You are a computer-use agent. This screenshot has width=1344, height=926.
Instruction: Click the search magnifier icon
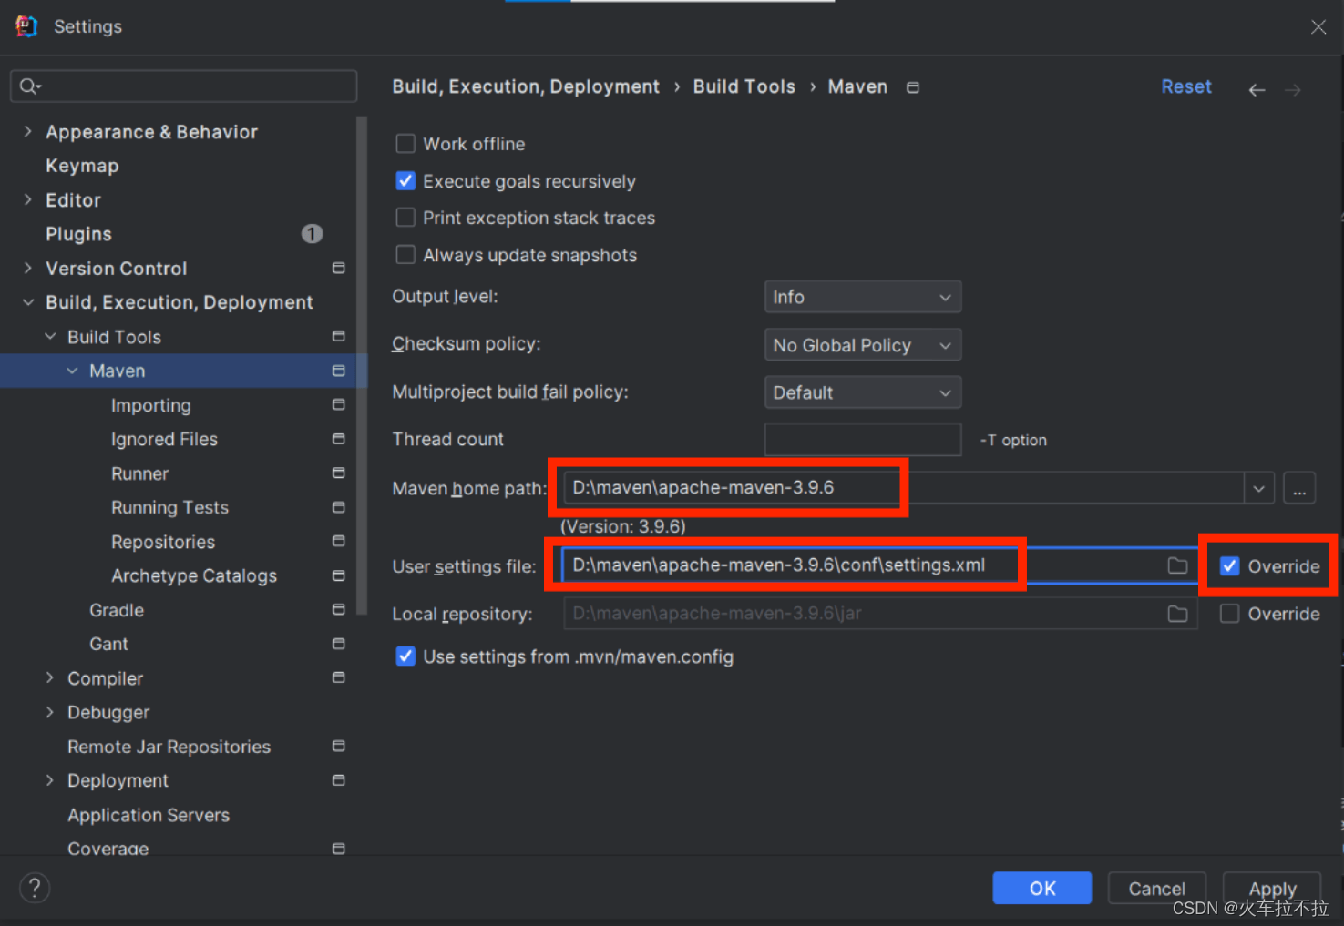29,86
